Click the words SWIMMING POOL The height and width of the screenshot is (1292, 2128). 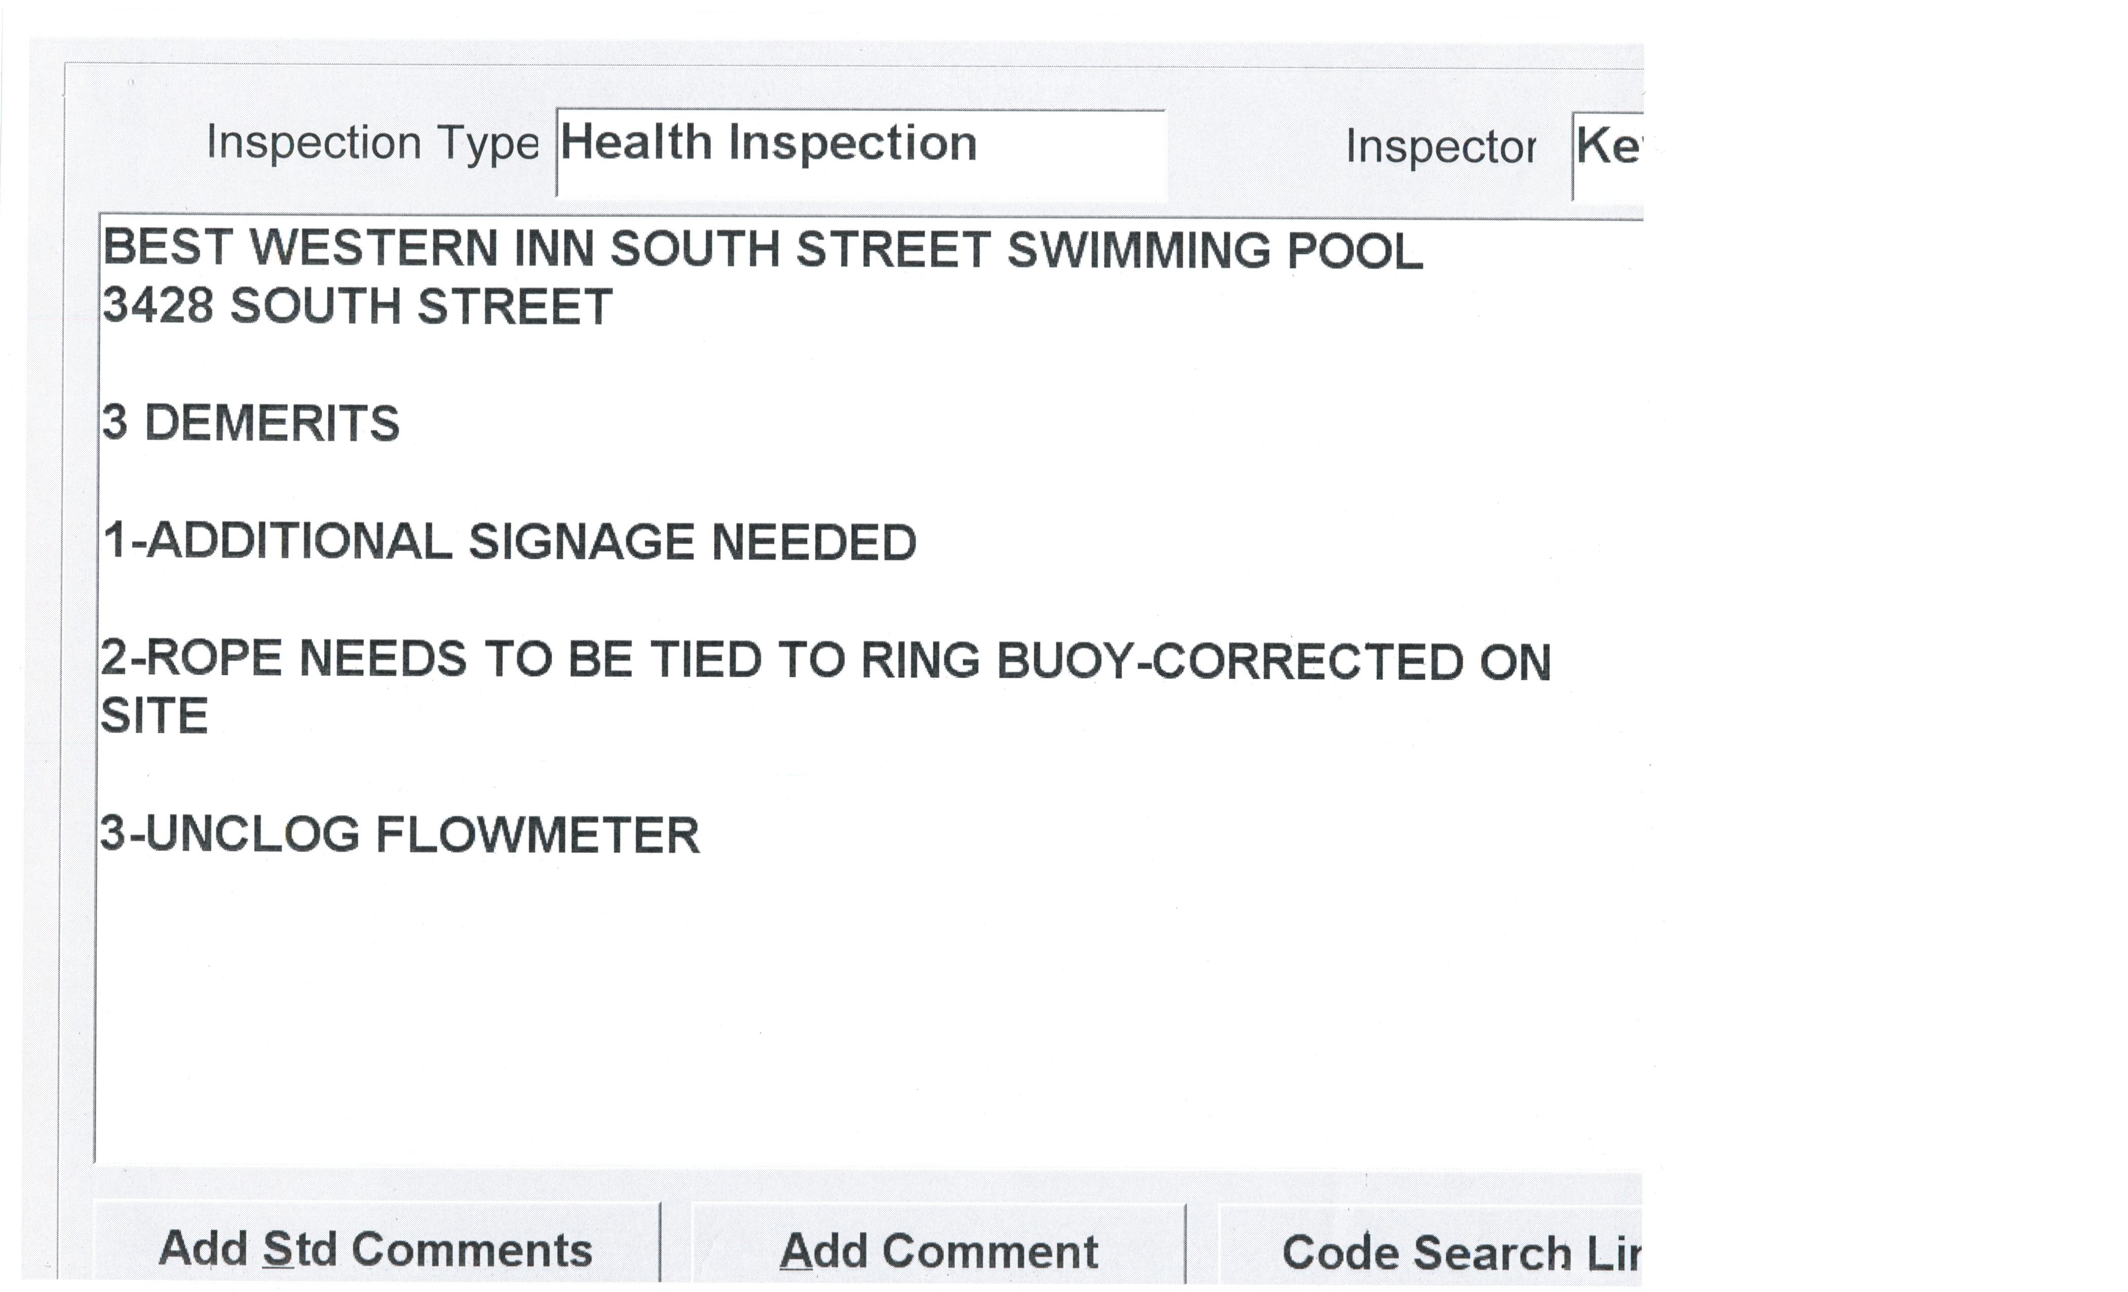coord(1214,251)
